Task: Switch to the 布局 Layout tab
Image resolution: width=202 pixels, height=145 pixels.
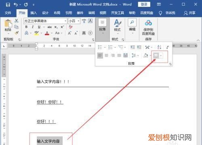Action: [x=57, y=13]
